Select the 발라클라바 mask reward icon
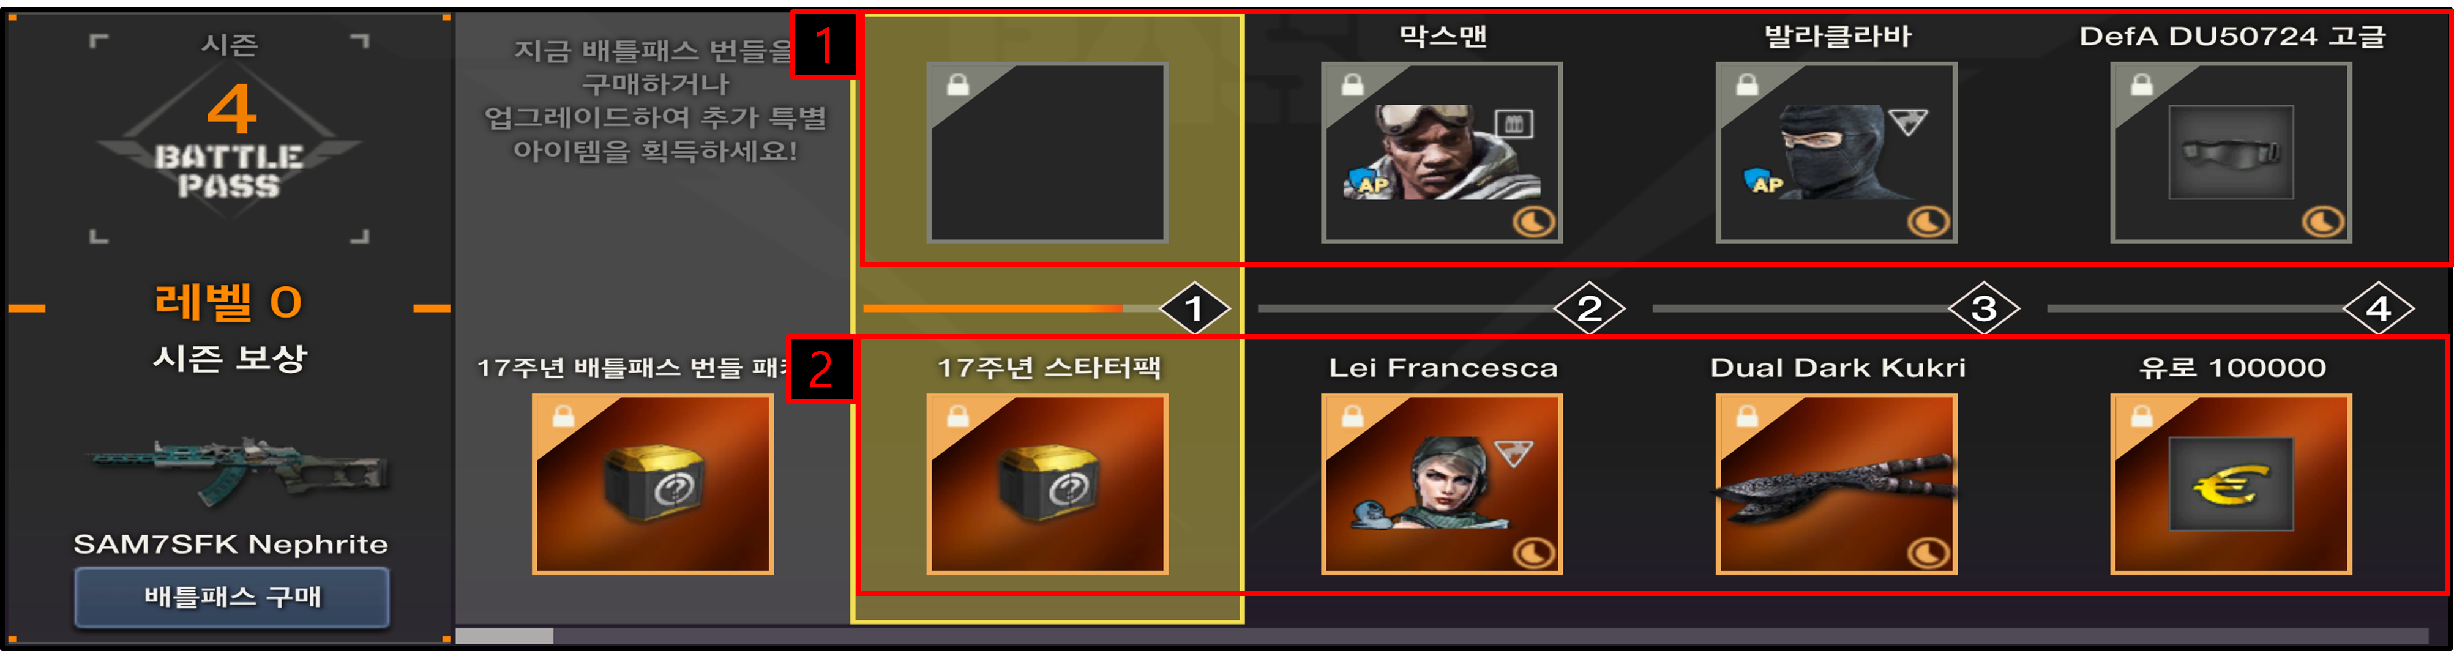The height and width of the screenshot is (651, 2454). [x=1836, y=152]
